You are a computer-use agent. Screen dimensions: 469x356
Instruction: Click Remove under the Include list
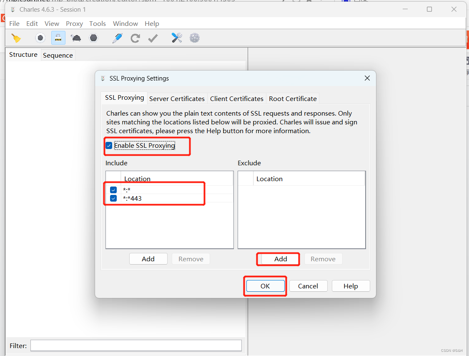191,259
